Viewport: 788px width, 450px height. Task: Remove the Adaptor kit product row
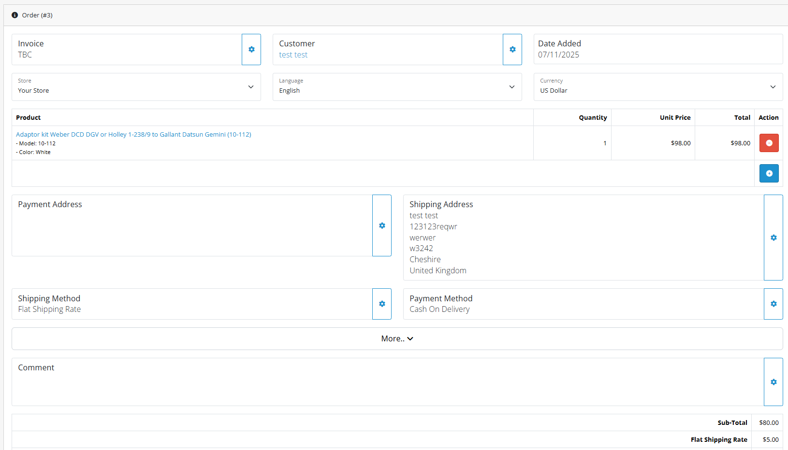[769, 143]
